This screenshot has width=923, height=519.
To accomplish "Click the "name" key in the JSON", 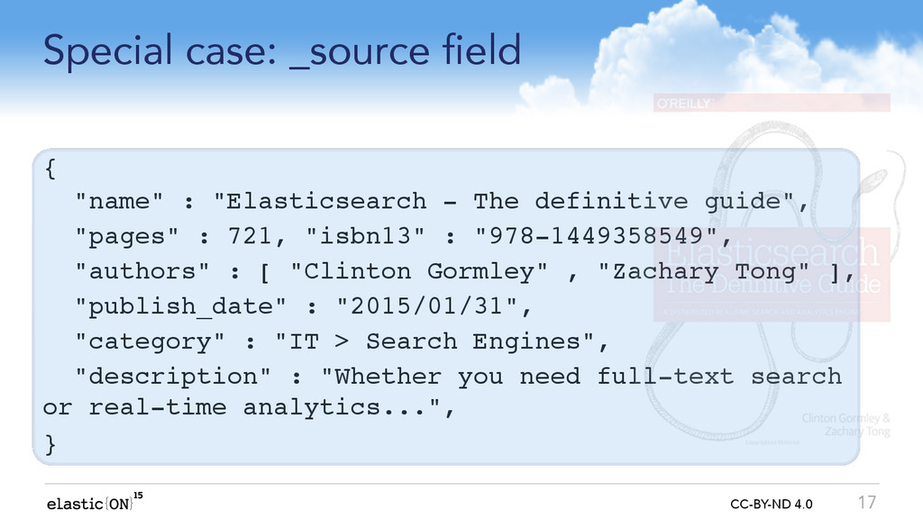I will coord(119,201).
